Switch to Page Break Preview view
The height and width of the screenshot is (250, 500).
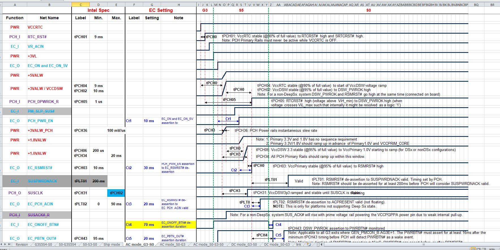(x=483, y=249)
